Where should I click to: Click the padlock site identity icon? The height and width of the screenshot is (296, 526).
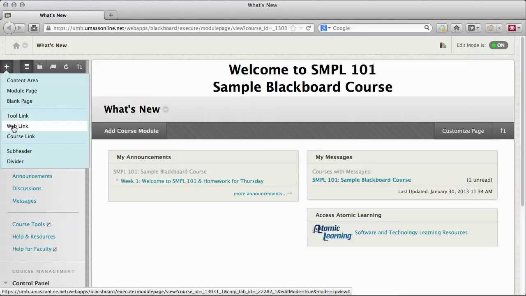(48, 28)
